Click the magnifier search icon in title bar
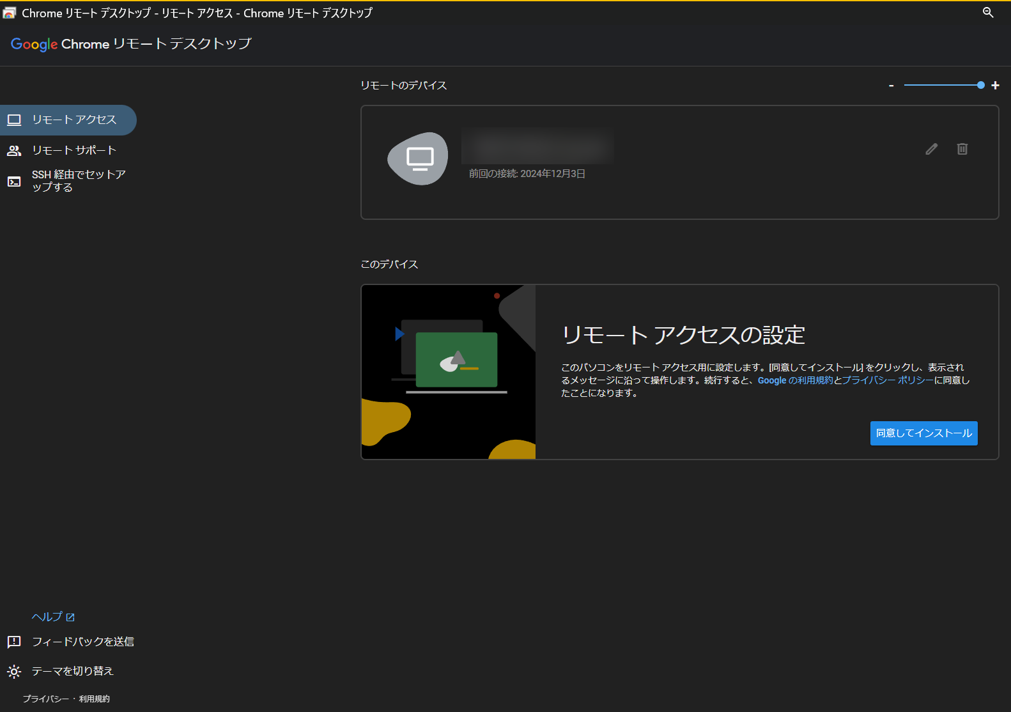Viewport: 1011px width, 712px height. click(x=988, y=13)
